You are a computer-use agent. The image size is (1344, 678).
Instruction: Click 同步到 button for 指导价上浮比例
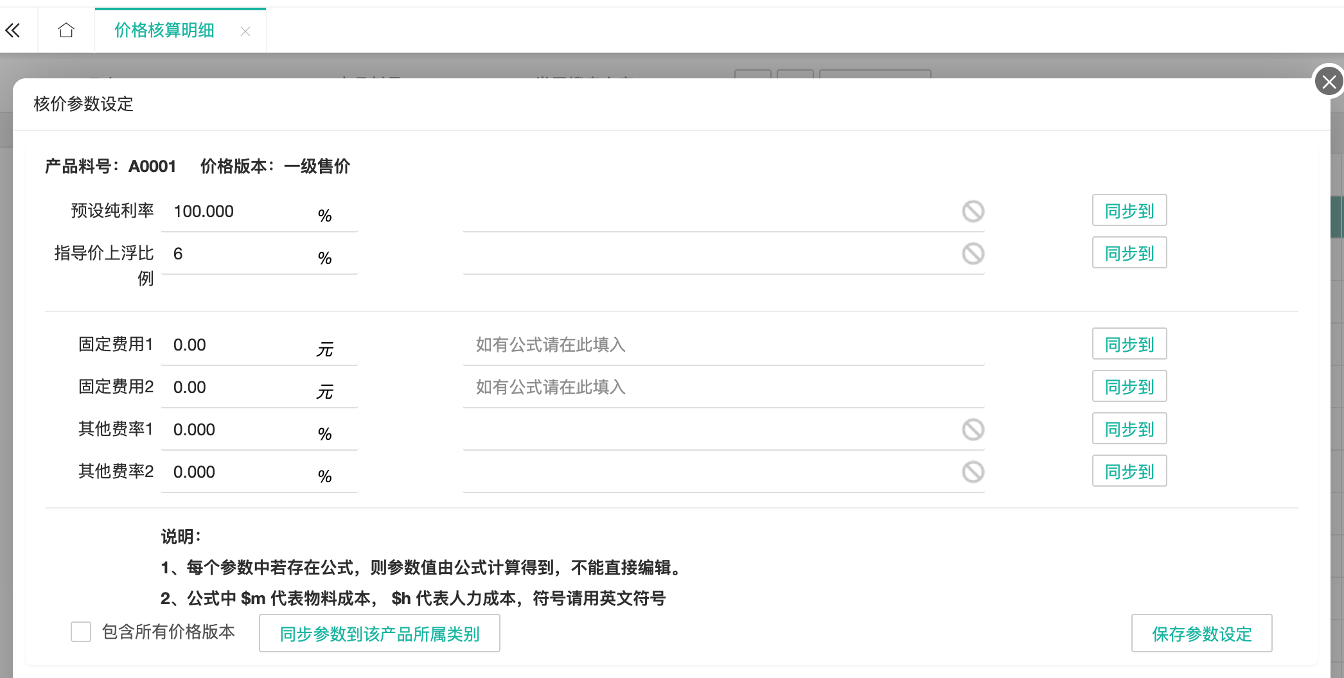click(x=1129, y=253)
